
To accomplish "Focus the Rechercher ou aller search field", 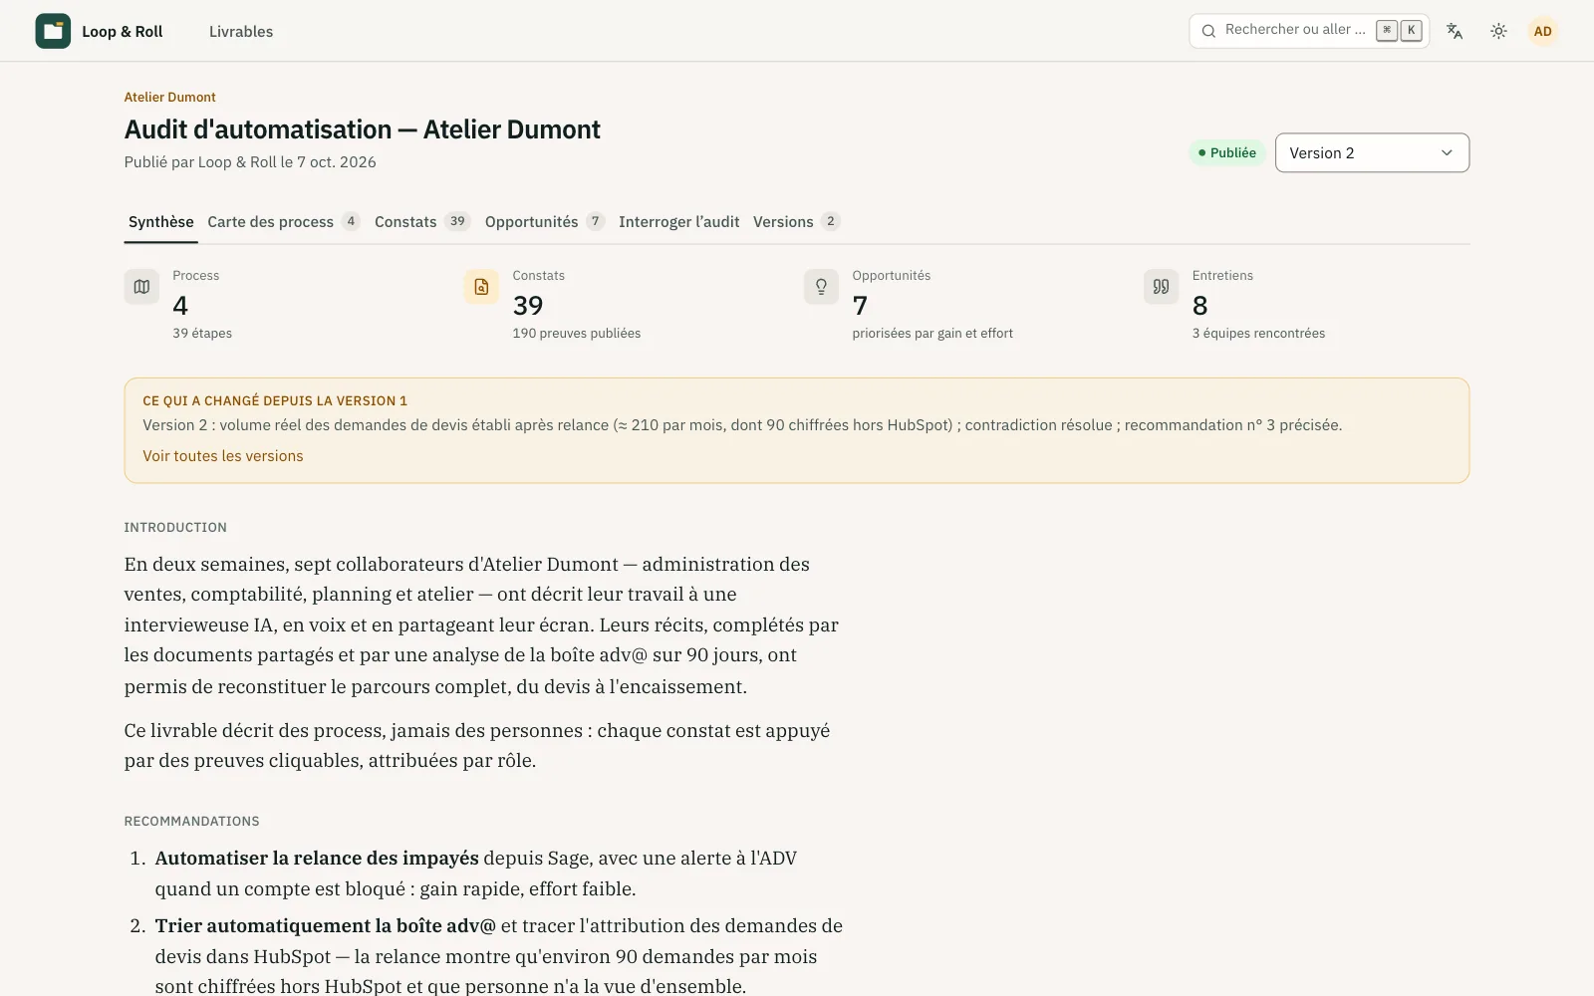I will [1309, 31].
